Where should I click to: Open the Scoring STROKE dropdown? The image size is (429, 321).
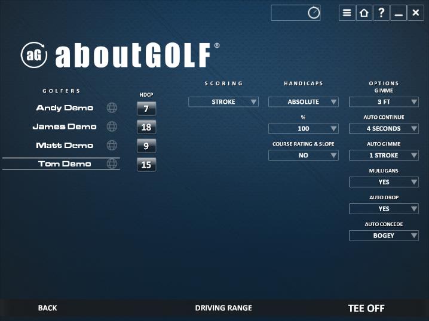click(x=223, y=102)
